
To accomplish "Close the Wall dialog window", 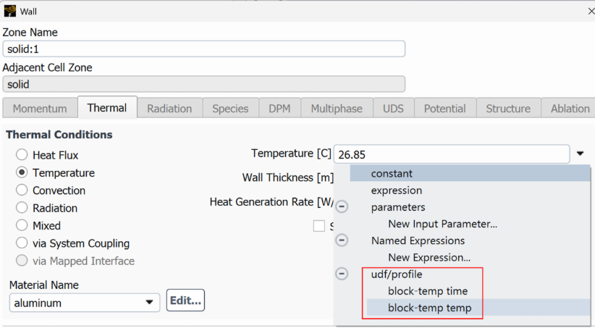I will click(x=590, y=11).
